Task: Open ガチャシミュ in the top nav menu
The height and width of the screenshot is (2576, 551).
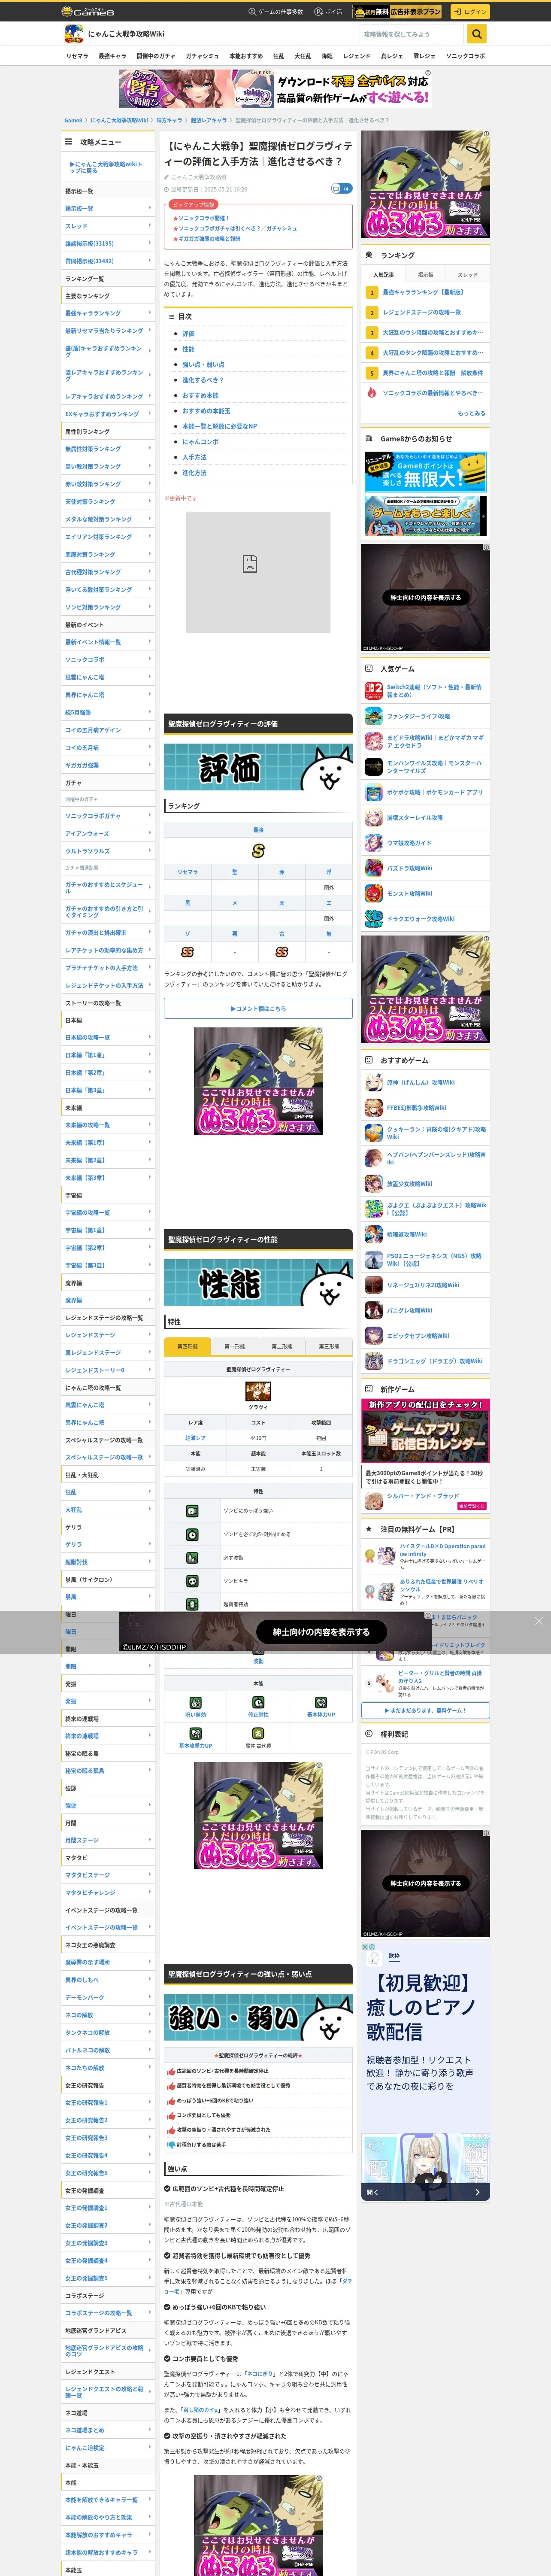Action: coord(202,56)
